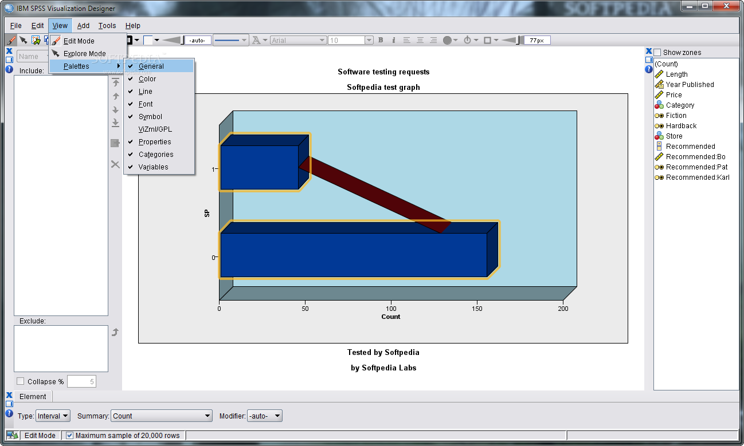This screenshot has height=446, width=744.
Task: Open the Summary Count dropdown
Action: point(161,416)
